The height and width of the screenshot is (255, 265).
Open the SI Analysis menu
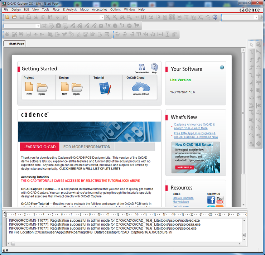69,9
